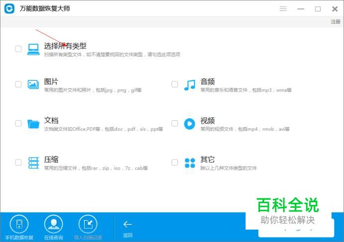Close the data recovery window
This screenshot has height=242, width=344.
pos(335,9)
